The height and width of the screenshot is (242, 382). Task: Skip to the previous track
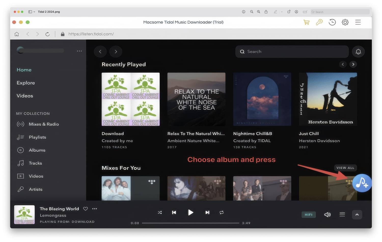point(174,212)
